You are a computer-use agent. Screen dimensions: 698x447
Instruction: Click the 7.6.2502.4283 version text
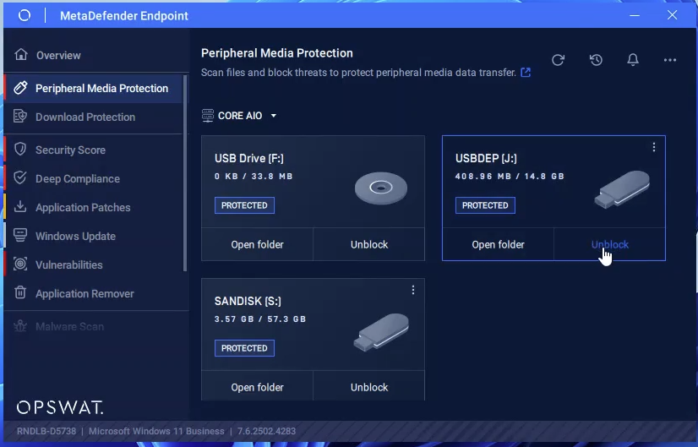pos(266,431)
